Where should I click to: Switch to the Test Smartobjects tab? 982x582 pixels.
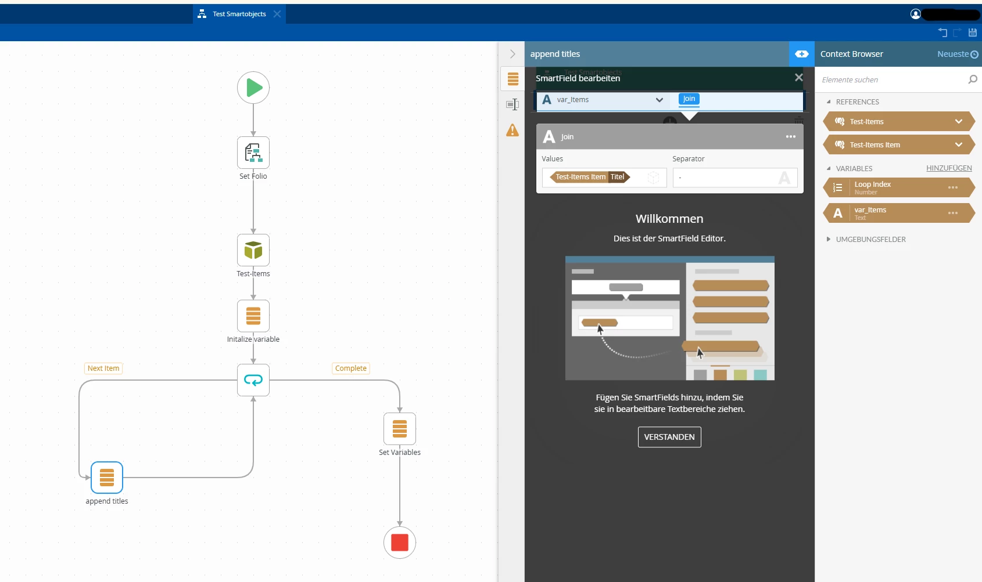239,14
